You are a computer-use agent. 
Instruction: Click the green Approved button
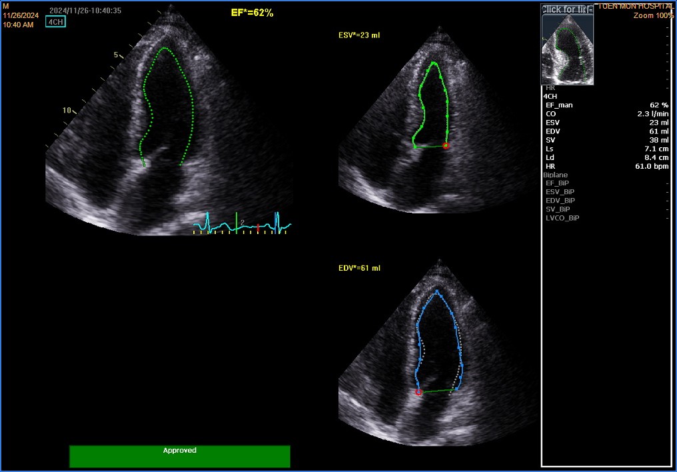179,456
